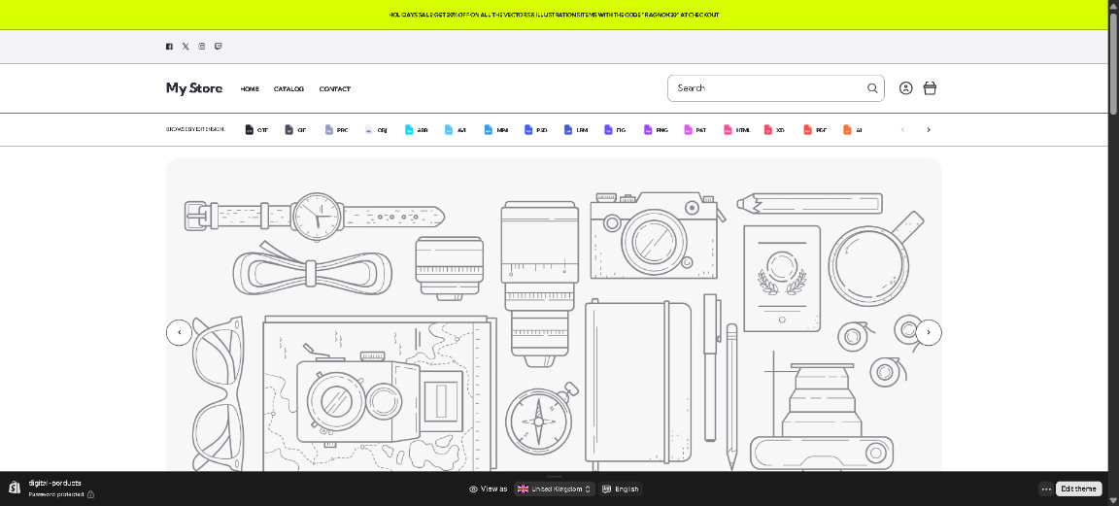Open the shopping cart basket icon
The image size is (1119, 506).
click(x=930, y=88)
